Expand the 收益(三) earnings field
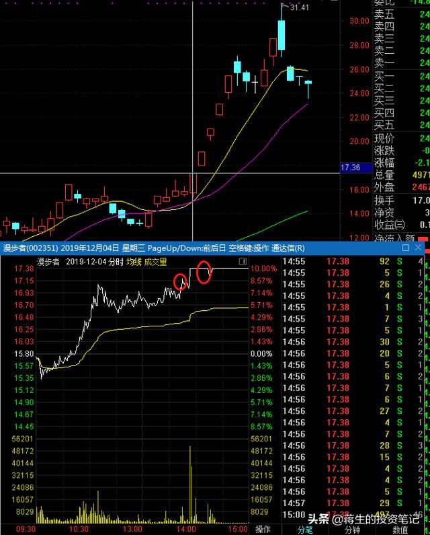Screen dimensions: 430x535 (x=385, y=225)
